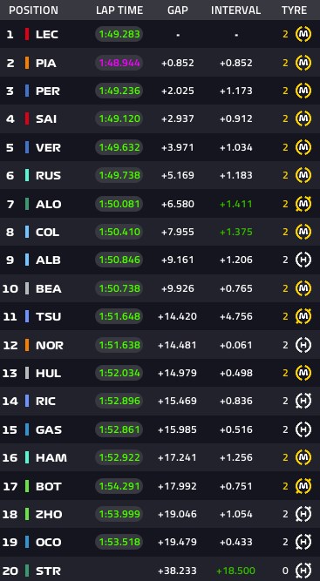The height and width of the screenshot is (581, 320).
Task: Click the POSITION column header
Action: point(33,10)
